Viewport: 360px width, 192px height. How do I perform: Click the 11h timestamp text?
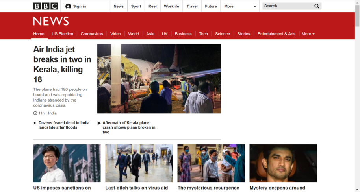click(x=41, y=113)
